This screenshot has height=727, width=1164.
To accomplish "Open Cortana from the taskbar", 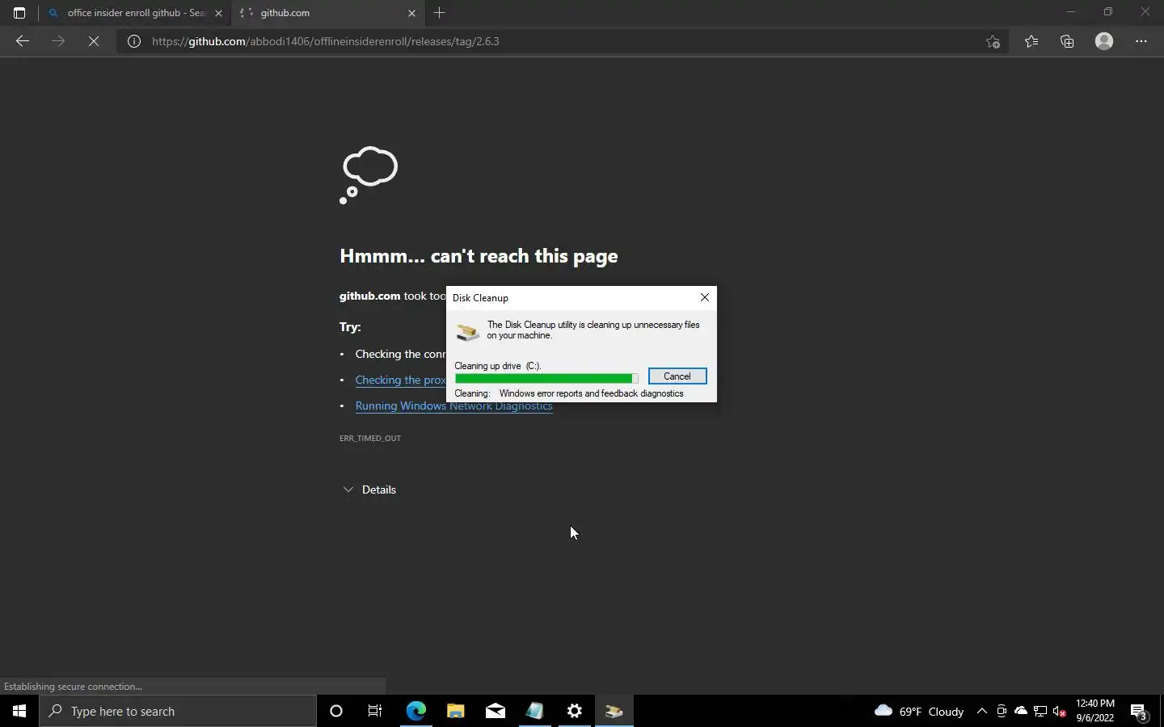I will coord(336,711).
